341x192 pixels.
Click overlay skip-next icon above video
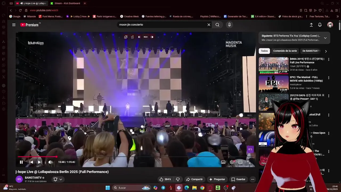click(x=139, y=37)
